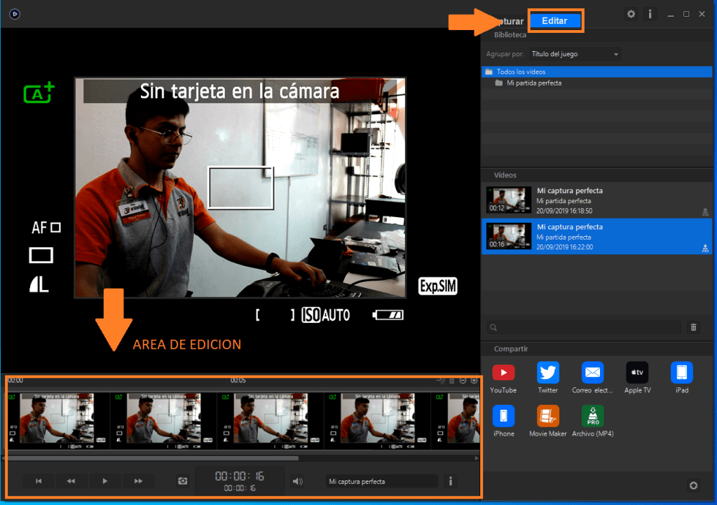Delete the video with the trash icon
This screenshot has width=717, height=505.
click(x=693, y=327)
